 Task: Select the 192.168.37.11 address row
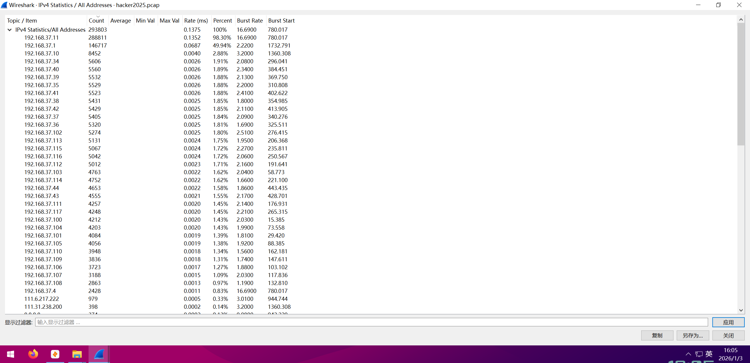(41, 38)
